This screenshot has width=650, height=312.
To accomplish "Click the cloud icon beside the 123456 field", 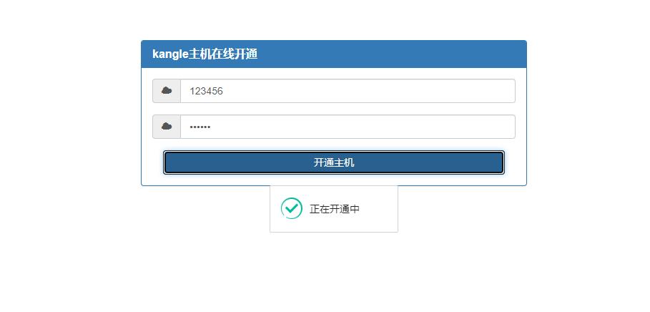I will [167, 90].
